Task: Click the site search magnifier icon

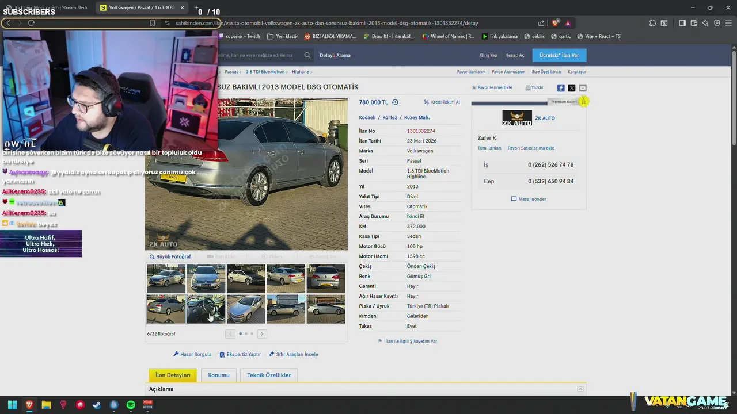Action: coord(307,55)
